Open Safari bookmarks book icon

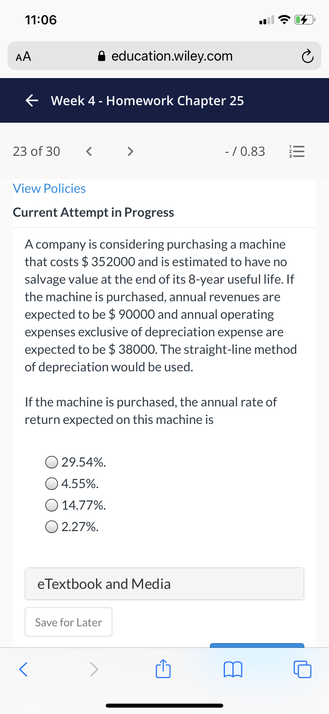point(233,669)
